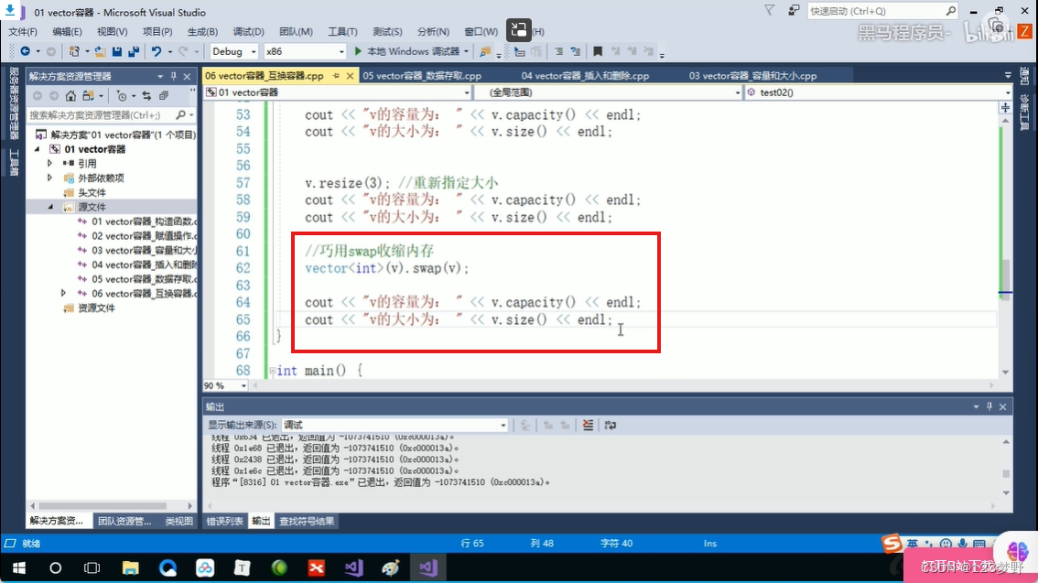Collapse the 01 vector容器 project node
1038x583 pixels.
[37, 149]
